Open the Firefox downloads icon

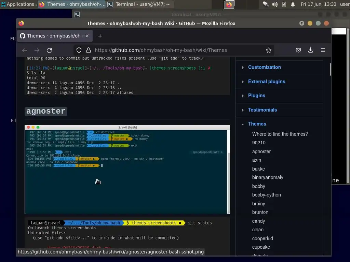click(310, 50)
